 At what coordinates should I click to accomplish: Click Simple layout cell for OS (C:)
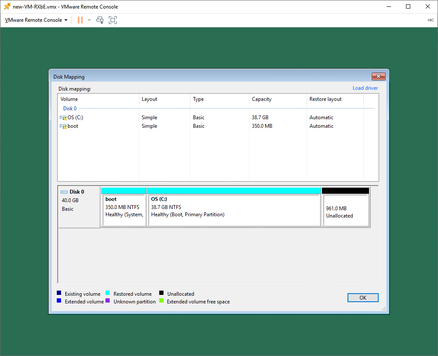[149, 118]
